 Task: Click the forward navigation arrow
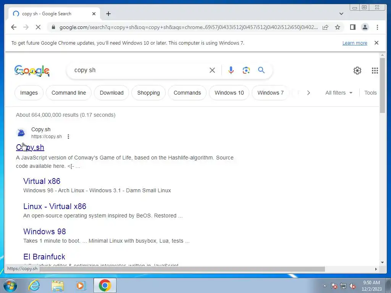[x=26, y=27]
